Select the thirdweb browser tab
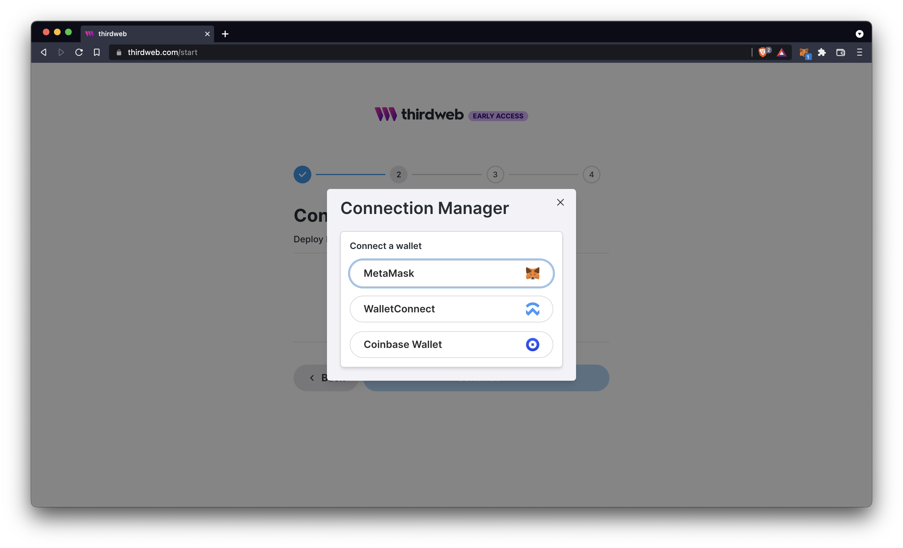 click(147, 34)
